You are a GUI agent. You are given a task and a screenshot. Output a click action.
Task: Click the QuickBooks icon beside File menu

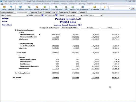(2, 4)
